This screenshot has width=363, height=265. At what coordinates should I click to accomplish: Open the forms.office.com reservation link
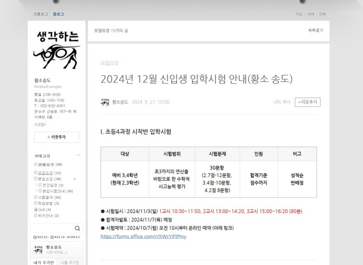pyautogui.click(x=143, y=236)
